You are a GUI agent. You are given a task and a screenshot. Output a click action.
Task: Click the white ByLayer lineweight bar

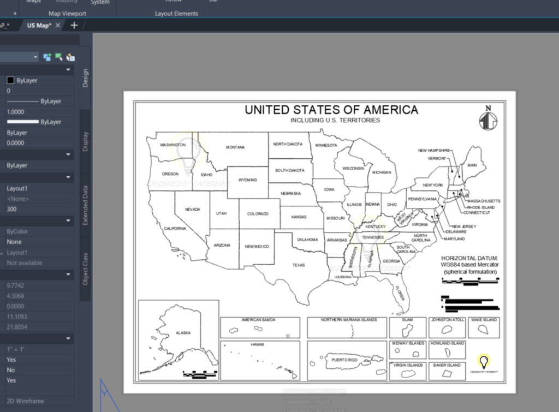point(23,122)
